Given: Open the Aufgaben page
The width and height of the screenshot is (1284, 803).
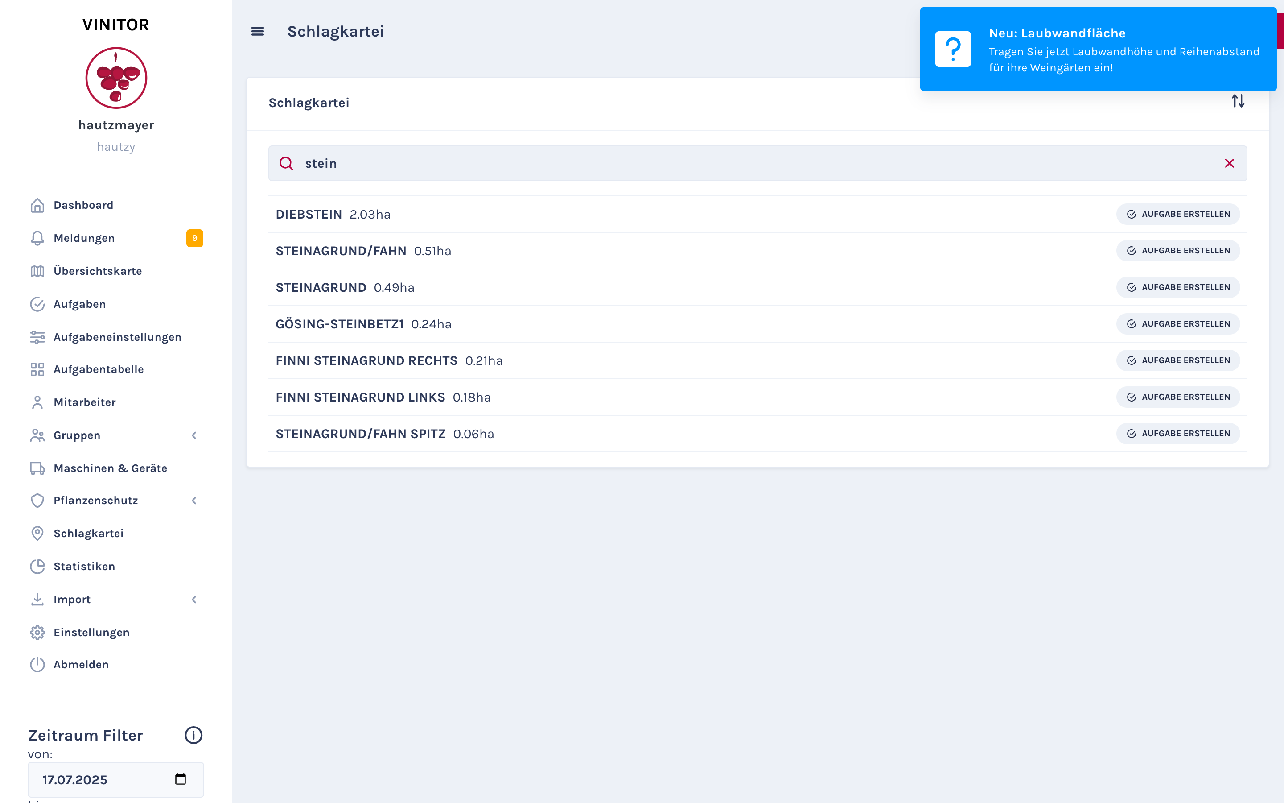Looking at the screenshot, I should click(80, 304).
